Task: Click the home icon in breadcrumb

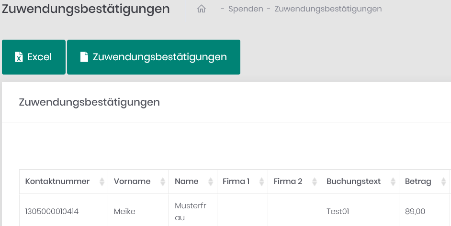Action: pos(202,9)
